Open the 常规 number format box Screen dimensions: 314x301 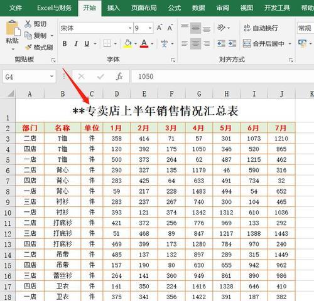click(x=305, y=28)
